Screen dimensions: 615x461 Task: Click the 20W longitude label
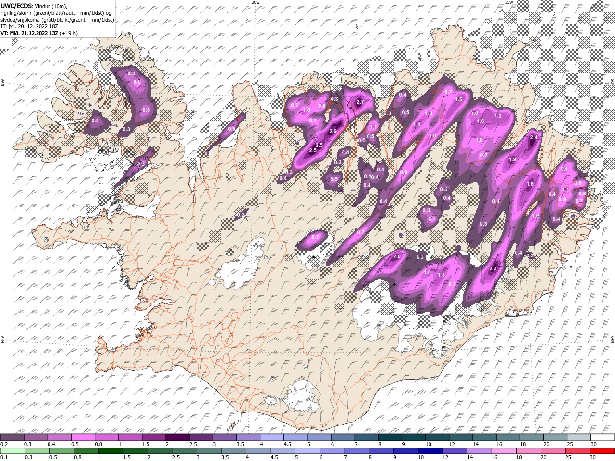[256, 2]
